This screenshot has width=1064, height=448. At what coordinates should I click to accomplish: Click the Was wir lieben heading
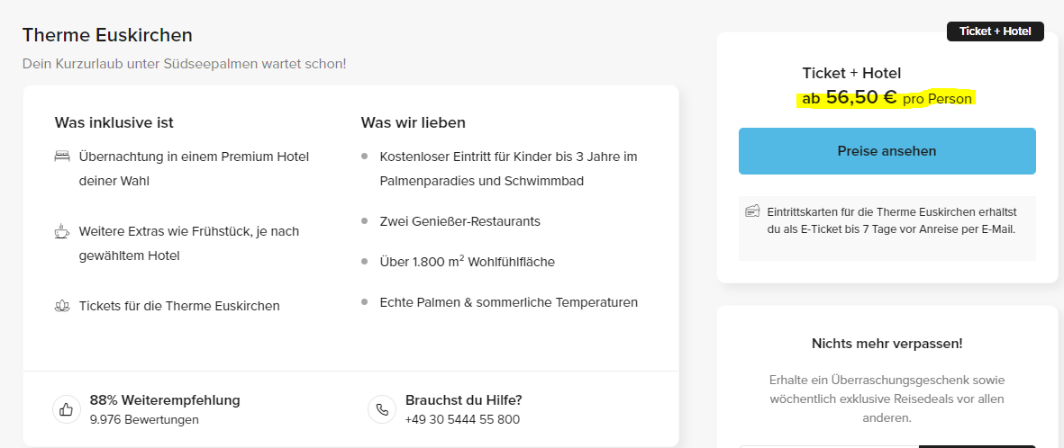click(414, 122)
